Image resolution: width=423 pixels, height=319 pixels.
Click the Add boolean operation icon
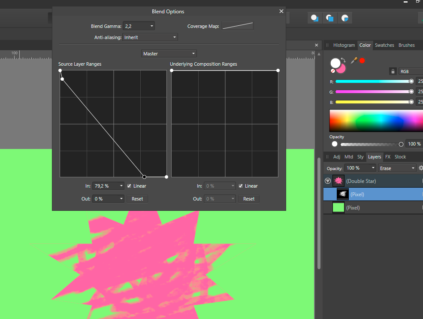(314, 18)
